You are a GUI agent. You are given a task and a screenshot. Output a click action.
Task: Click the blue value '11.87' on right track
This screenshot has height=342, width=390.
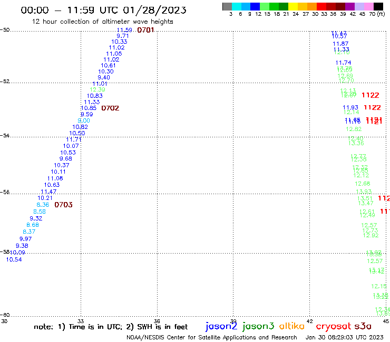(x=340, y=44)
